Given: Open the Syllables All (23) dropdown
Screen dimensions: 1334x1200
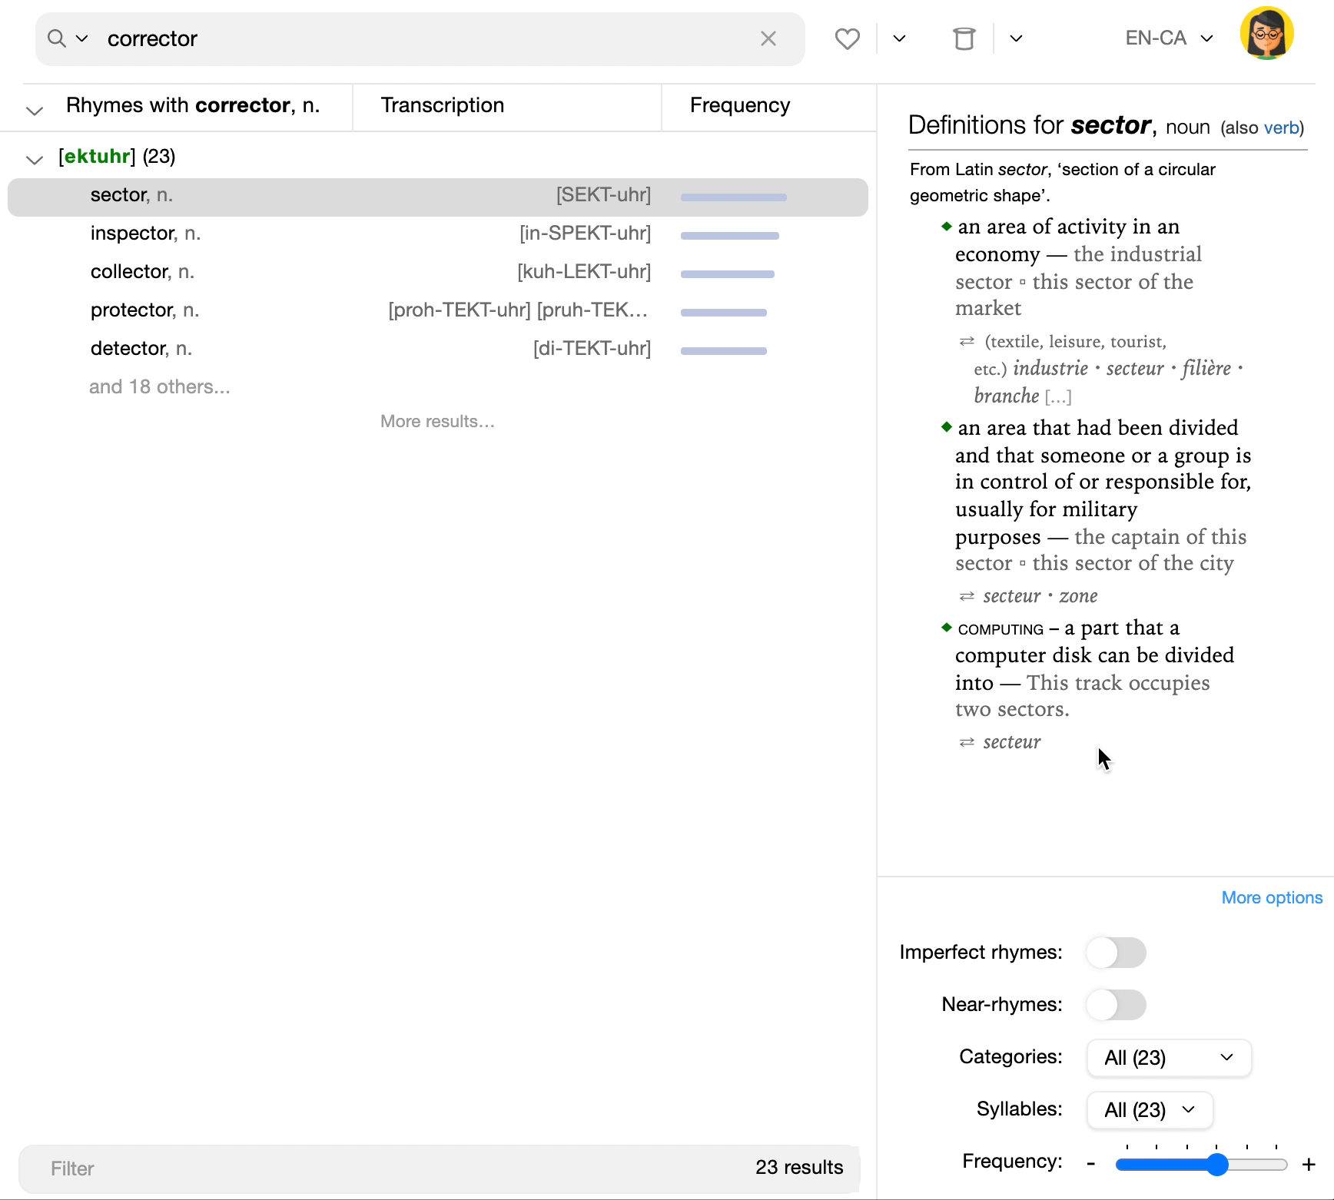Looking at the screenshot, I should (x=1150, y=1110).
